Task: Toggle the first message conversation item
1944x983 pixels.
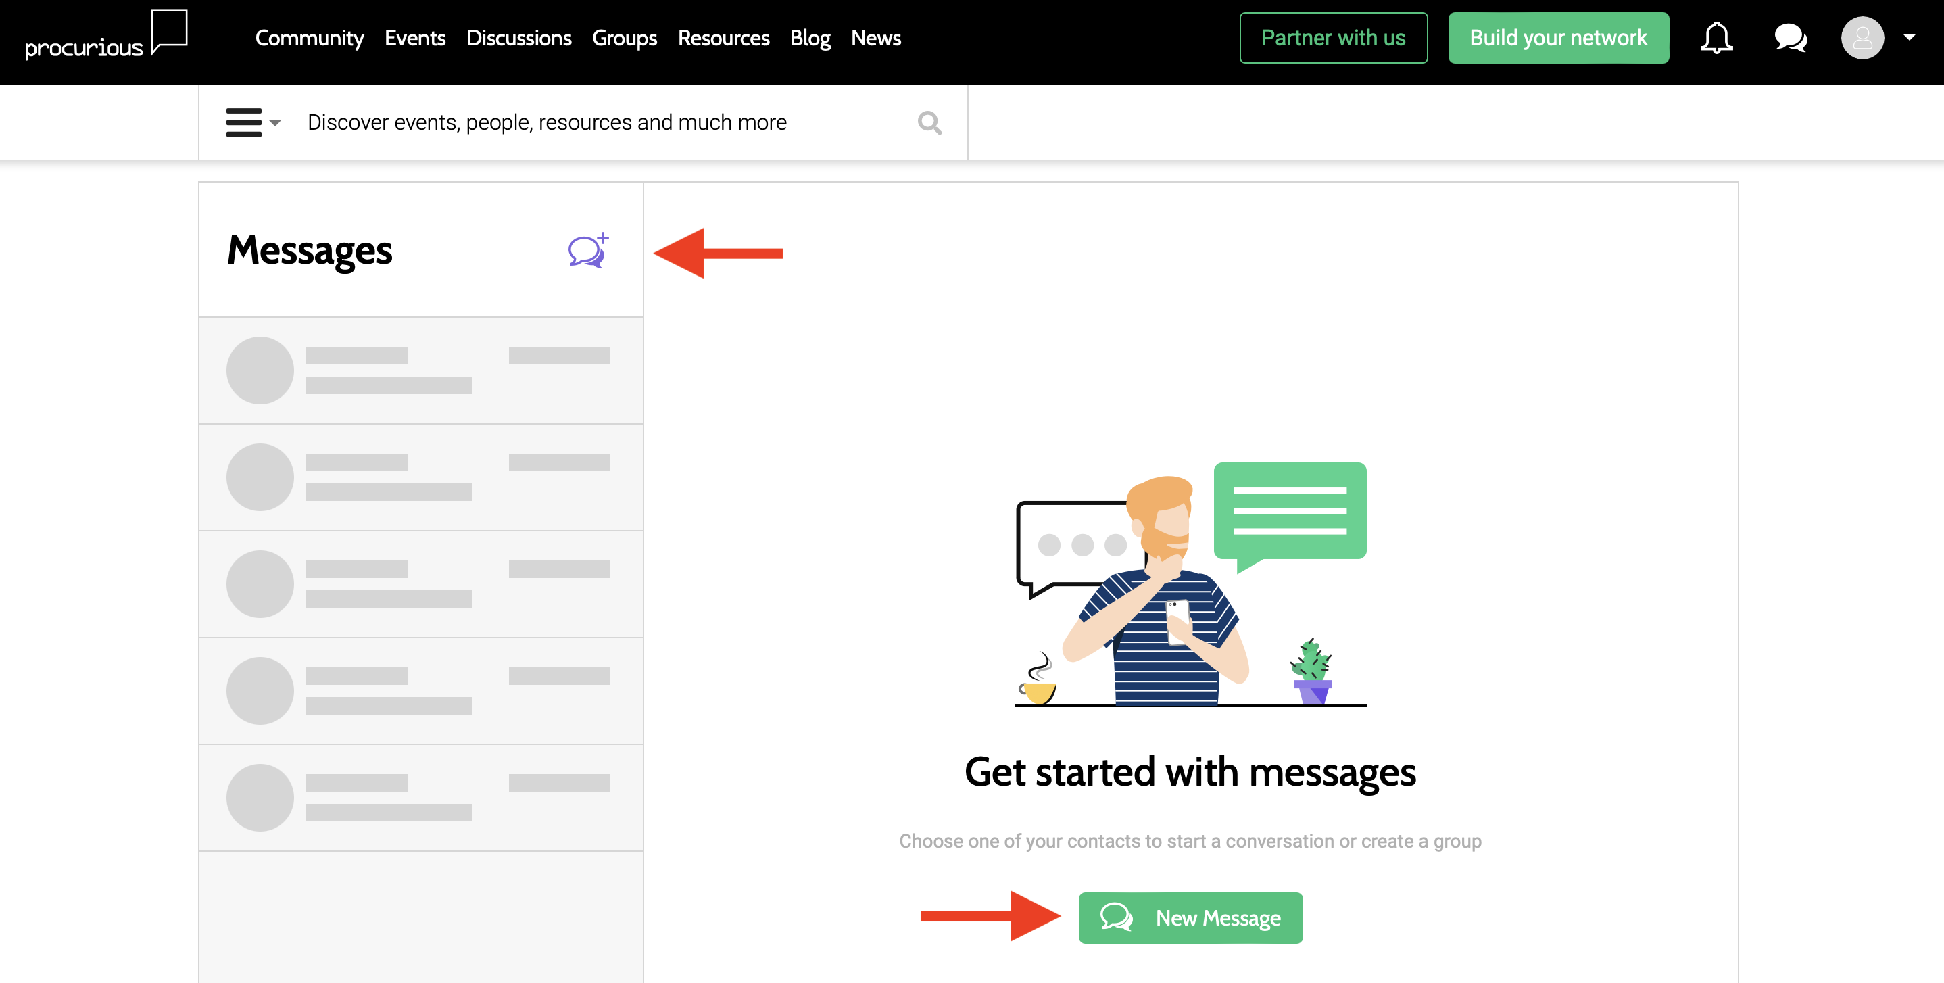Action: click(421, 370)
